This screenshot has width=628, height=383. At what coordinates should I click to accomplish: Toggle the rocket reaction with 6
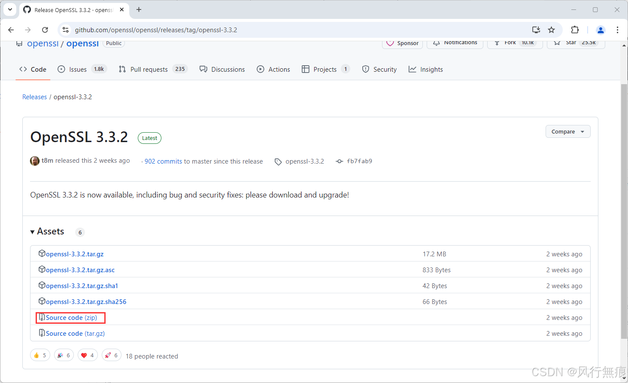(112, 355)
